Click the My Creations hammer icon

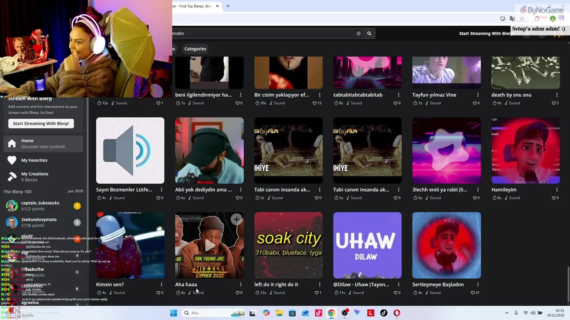point(12,176)
